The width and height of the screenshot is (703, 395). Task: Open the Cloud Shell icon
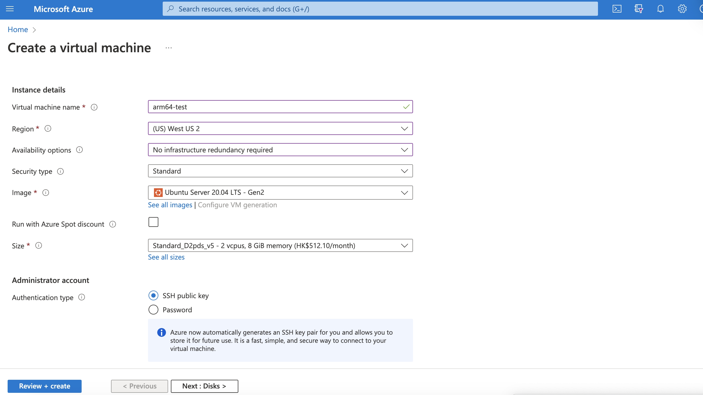[617, 9]
